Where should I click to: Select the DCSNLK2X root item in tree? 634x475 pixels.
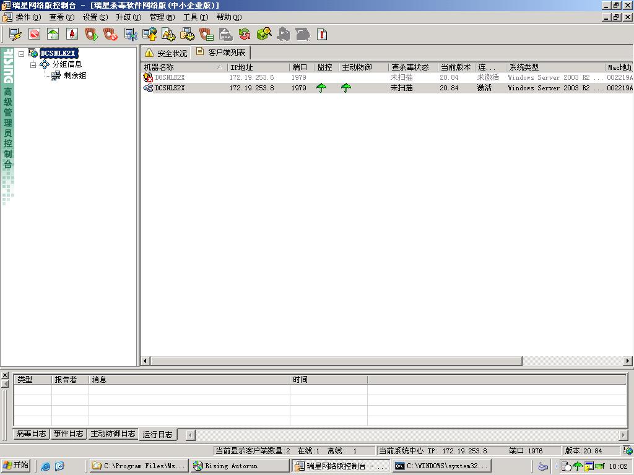coord(59,53)
